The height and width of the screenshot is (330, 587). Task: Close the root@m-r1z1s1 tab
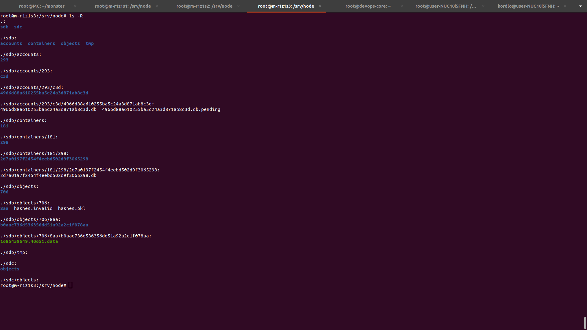point(157,6)
